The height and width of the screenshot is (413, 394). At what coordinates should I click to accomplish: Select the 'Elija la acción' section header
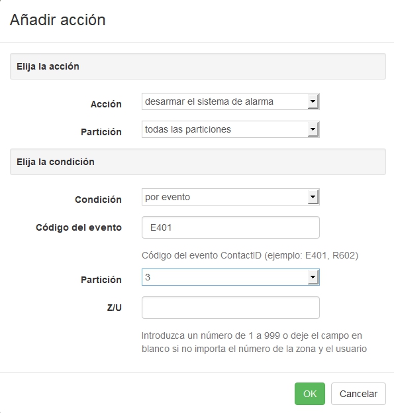198,66
